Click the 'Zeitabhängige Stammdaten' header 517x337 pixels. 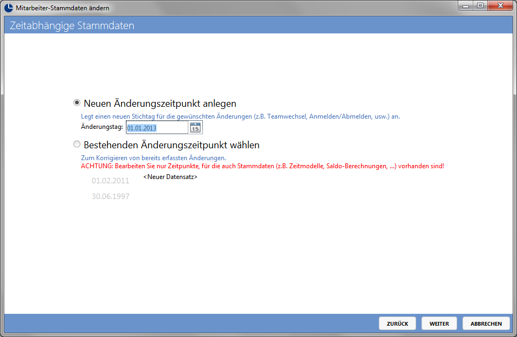coord(72,26)
